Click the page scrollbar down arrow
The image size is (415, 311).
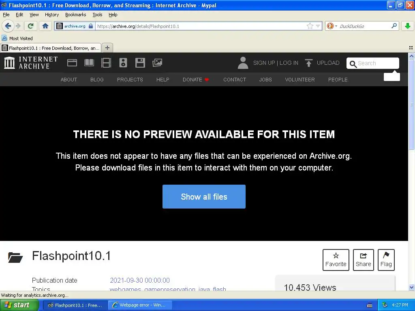(x=411, y=287)
